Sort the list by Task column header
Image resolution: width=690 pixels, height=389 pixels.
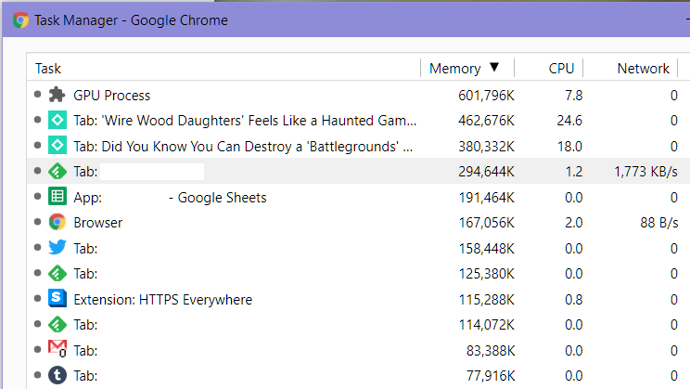coord(48,69)
